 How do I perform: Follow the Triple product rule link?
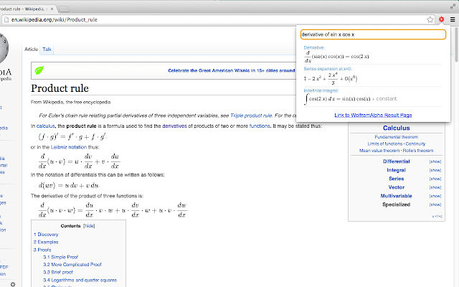click(x=251, y=116)
